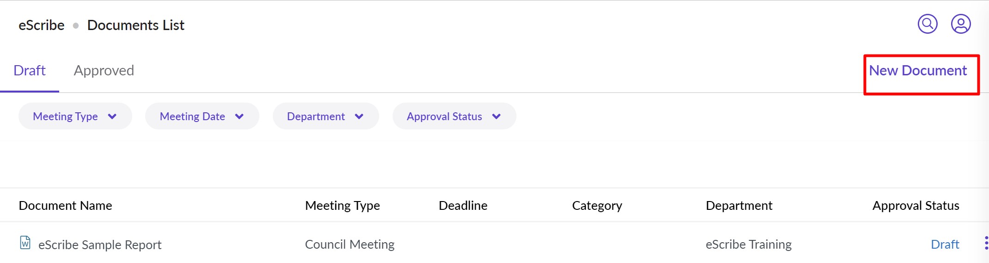Switch to the Approved tab
Image resolution: width=989 pixels, height=263 pixels.
click(x=104, y=71)
